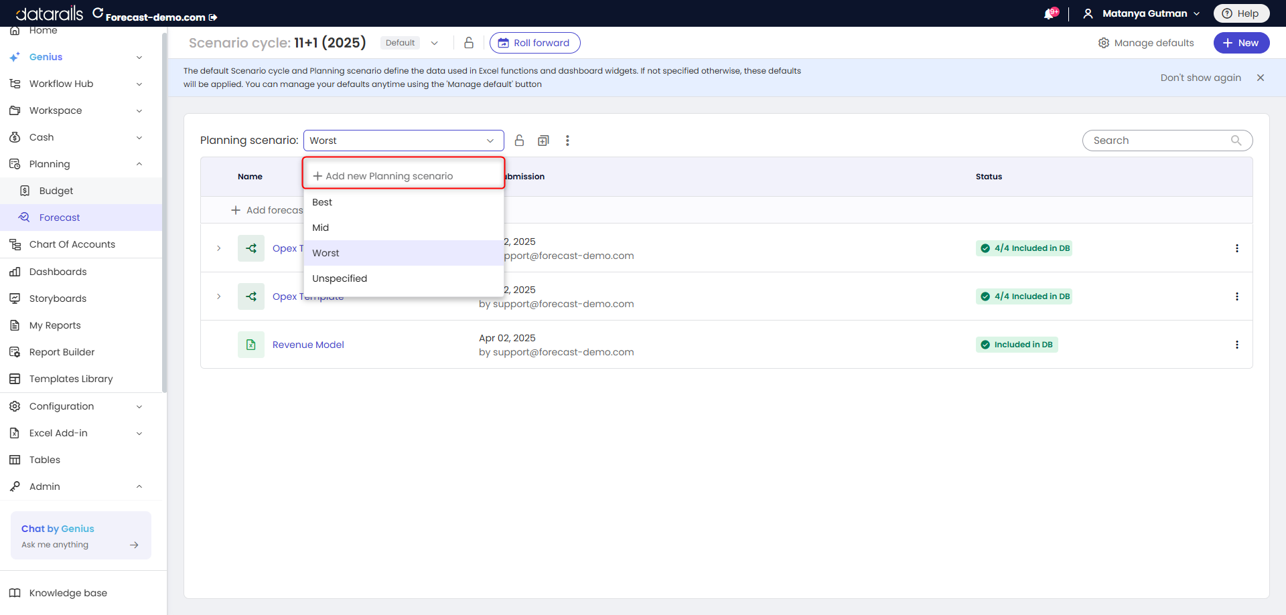Image resolution: width=1286 pixels, height=615 pixels.
Task: Expand the Genius sidebar section
Action: point(139,58)
